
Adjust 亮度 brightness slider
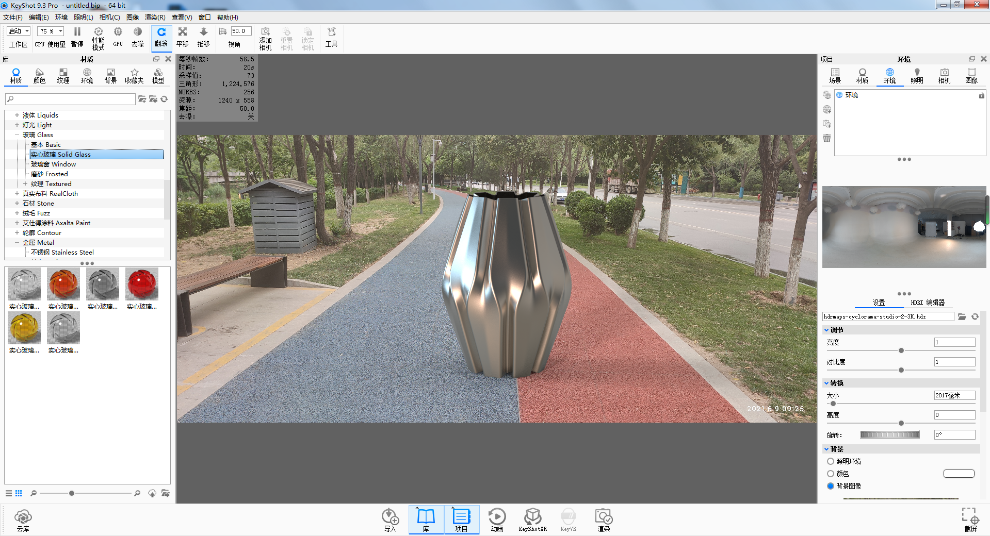pyautogui.click(x=901, y=350)
